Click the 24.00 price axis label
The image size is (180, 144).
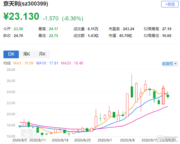click(x=11, y=92)
